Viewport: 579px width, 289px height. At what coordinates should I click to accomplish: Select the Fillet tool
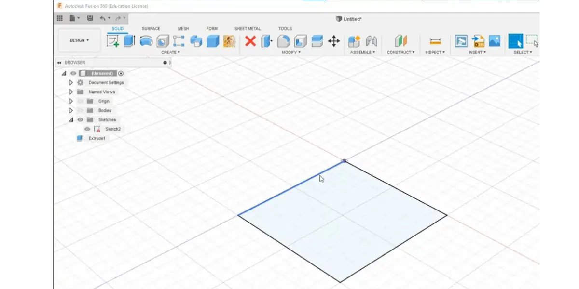tap(284, 41)
